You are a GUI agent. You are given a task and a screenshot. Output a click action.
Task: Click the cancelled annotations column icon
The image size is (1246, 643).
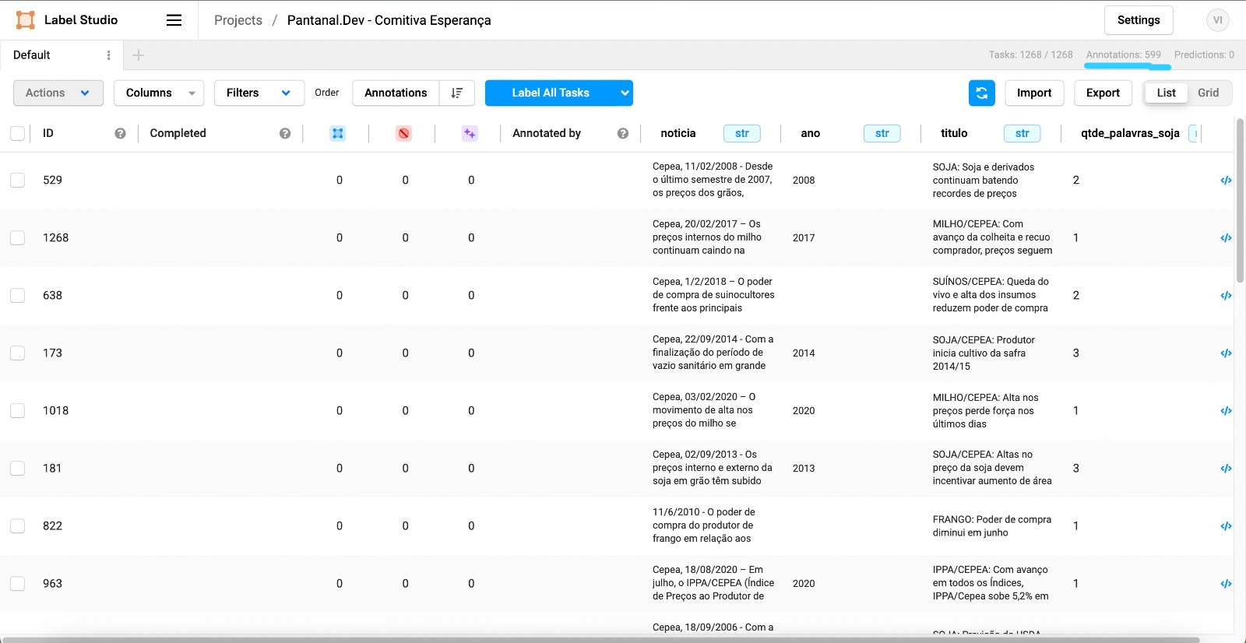[x=403, y=133]
